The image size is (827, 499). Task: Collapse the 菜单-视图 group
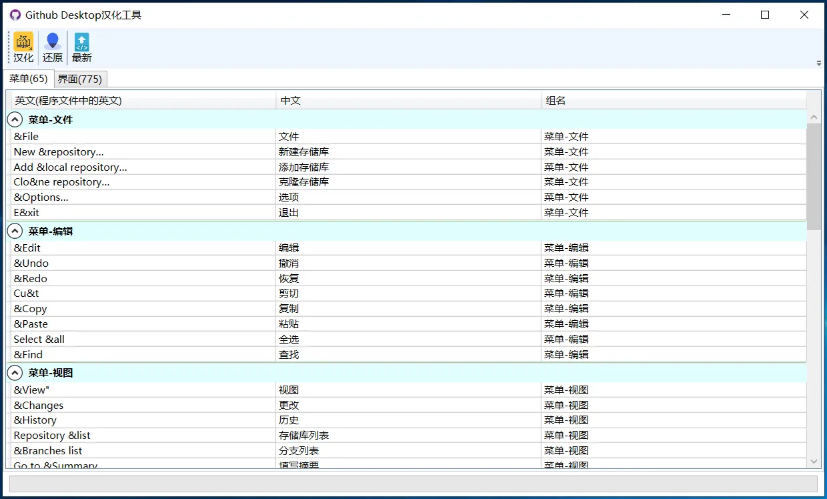[x=15, y=373]
